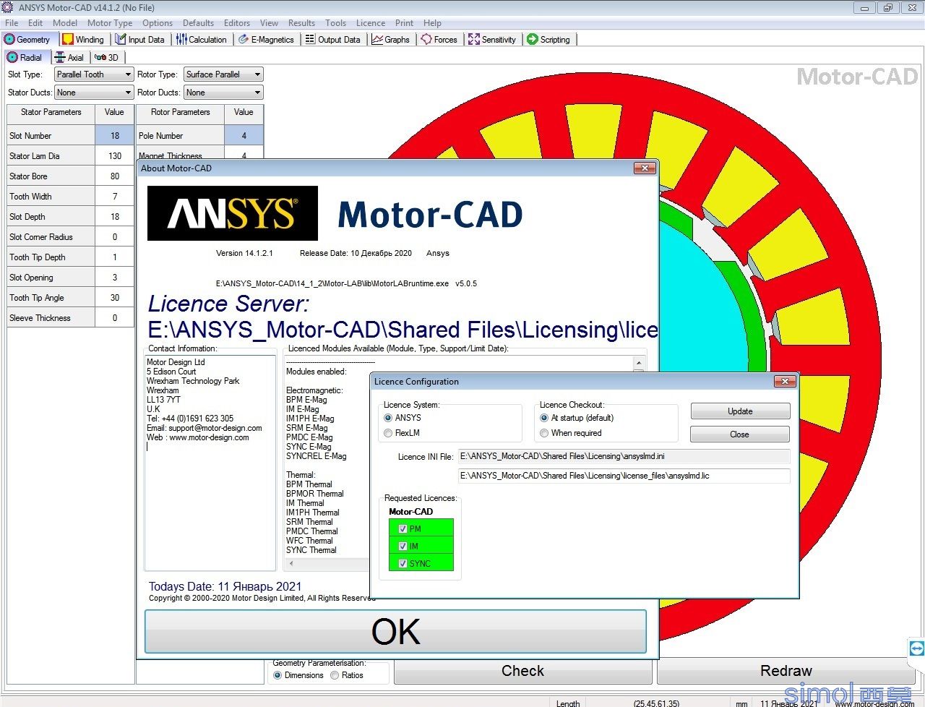Click the ansyslmd.lic licence file field
The height and width of the screenshot is (707, 925).
(624, 476)
